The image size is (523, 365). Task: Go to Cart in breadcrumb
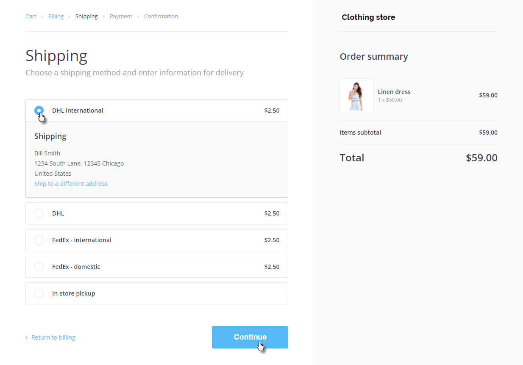pyautogui.click(x=31, y=17)
